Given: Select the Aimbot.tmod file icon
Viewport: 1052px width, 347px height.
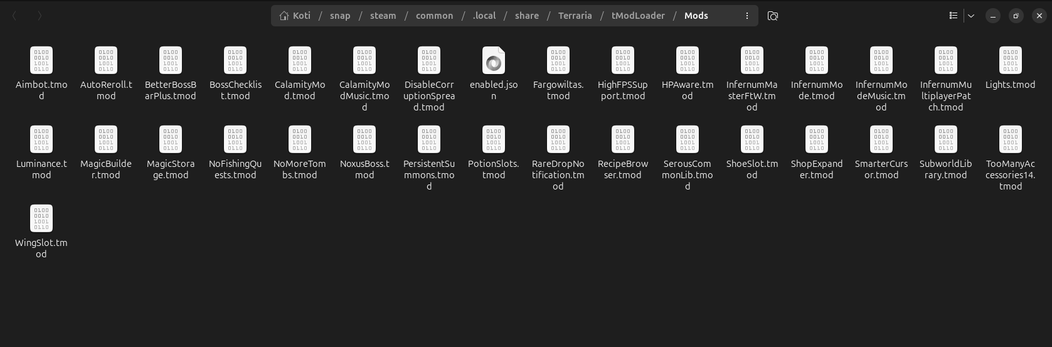Looking at the screenshot, I should tap(41, 60).
